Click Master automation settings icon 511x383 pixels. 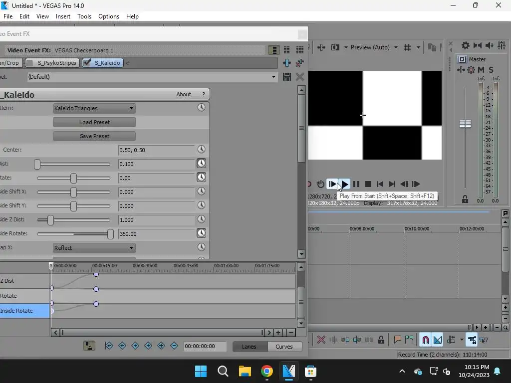pyautogui.click(x=471, y=70)
